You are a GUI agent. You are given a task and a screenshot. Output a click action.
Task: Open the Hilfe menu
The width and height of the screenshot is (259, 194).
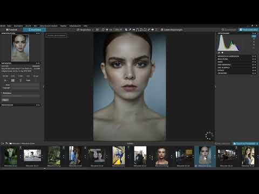85,26
